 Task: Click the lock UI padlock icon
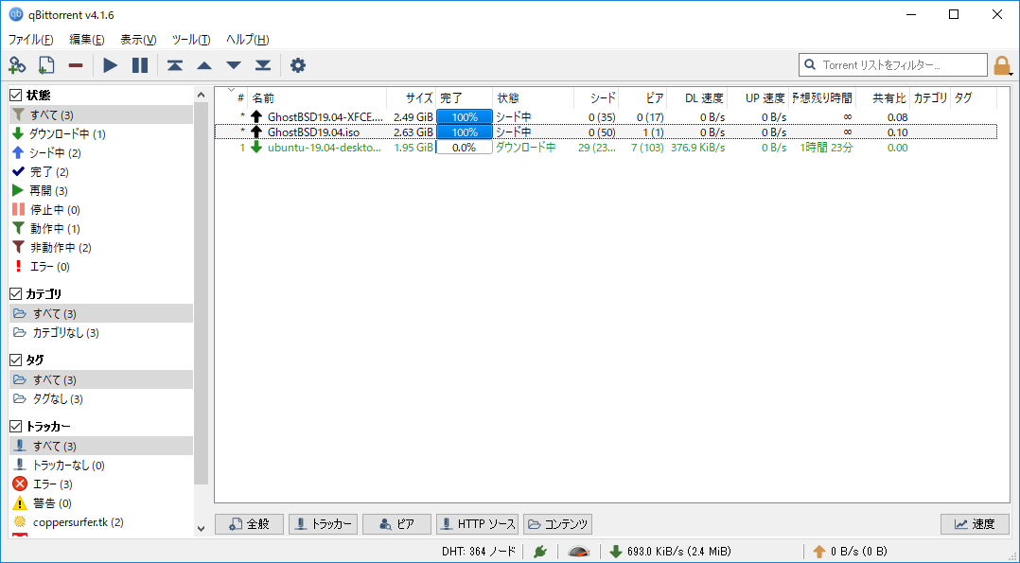[1002, 65]
